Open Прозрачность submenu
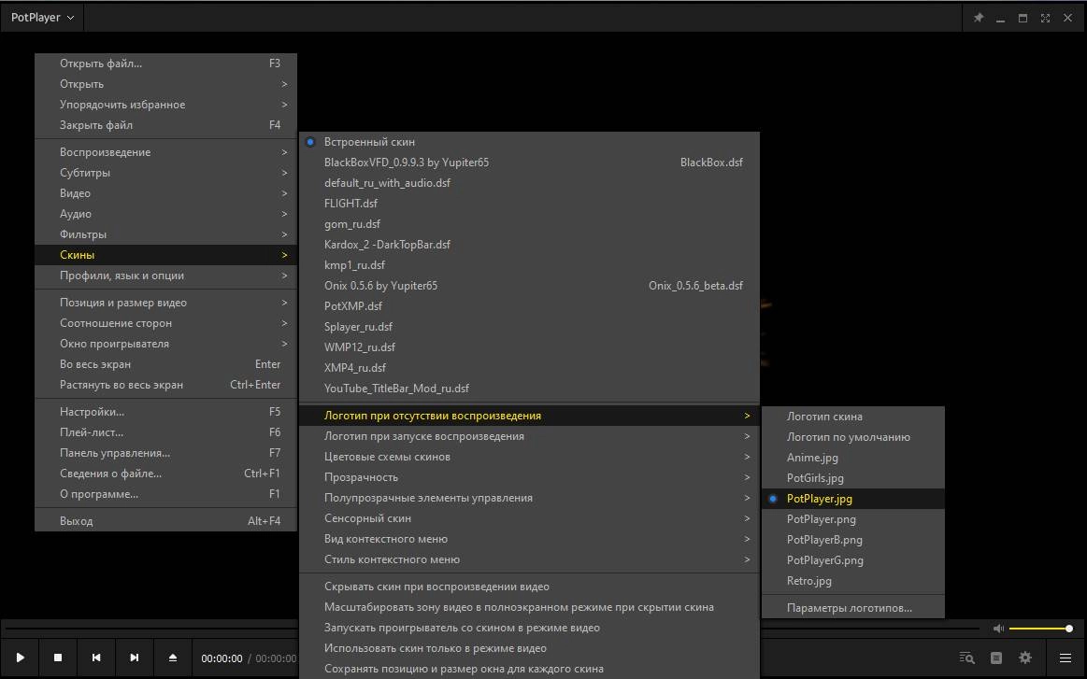Viewport: 1087px width, 679px height. [x=530, y=477]
